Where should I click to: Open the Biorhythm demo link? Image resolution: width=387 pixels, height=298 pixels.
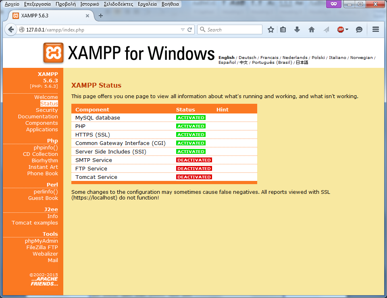pyautogui.click(x=45, y=160)
